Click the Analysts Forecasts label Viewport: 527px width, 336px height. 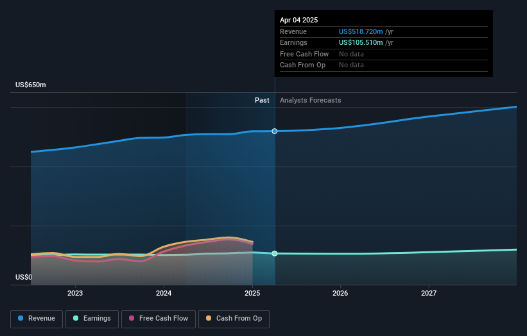(x=311, y=101)
